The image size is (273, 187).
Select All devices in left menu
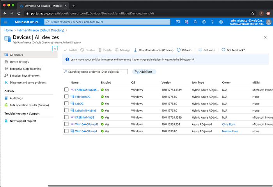click(x=29, y=55)
